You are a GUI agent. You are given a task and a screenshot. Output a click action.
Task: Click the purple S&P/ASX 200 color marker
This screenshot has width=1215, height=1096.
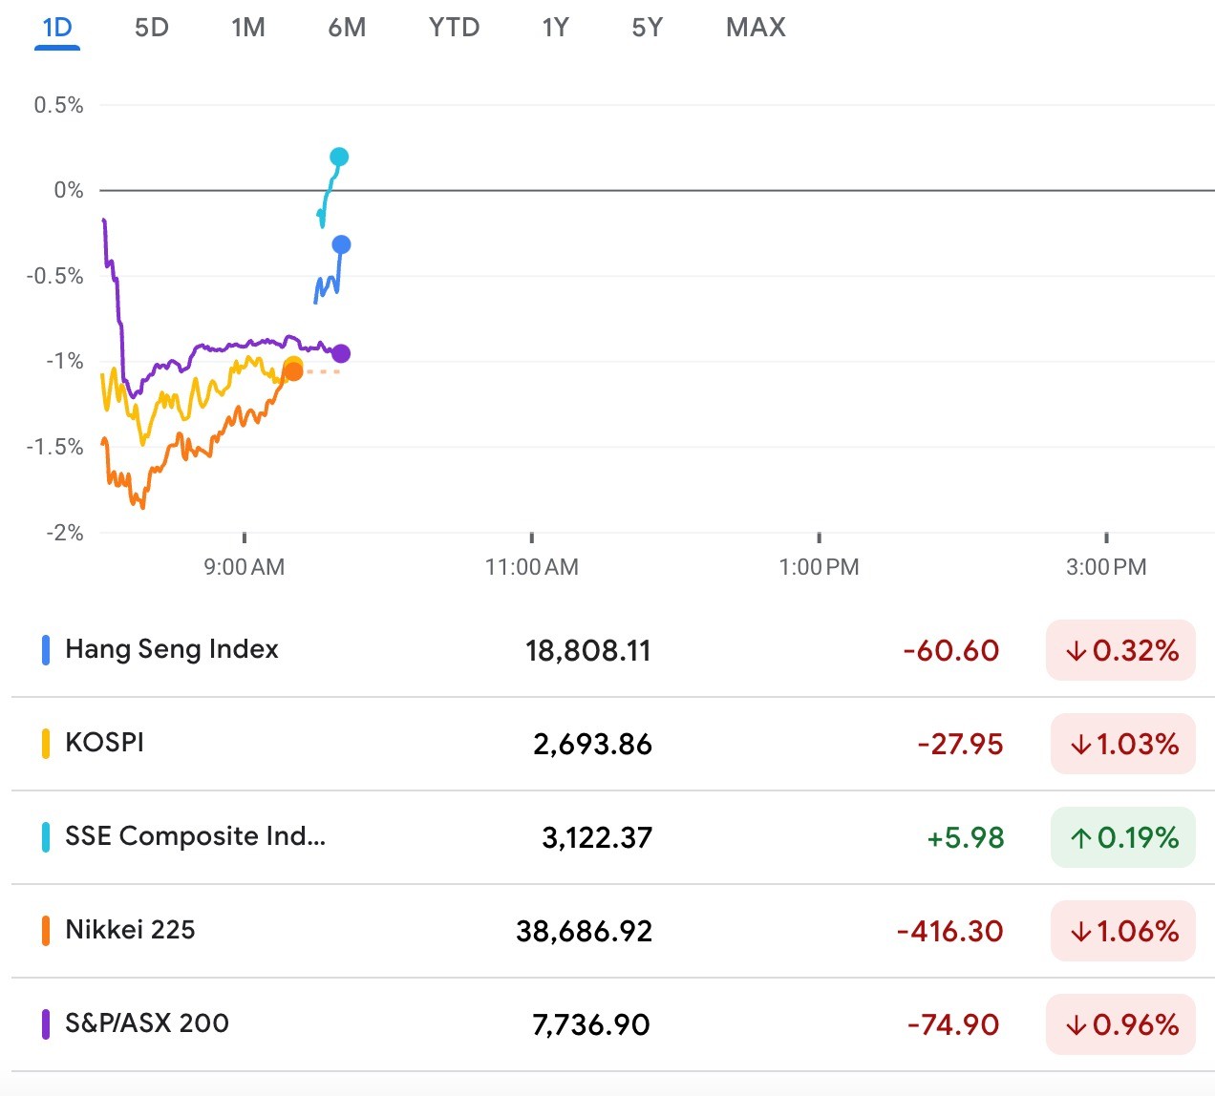point(45,1024)
